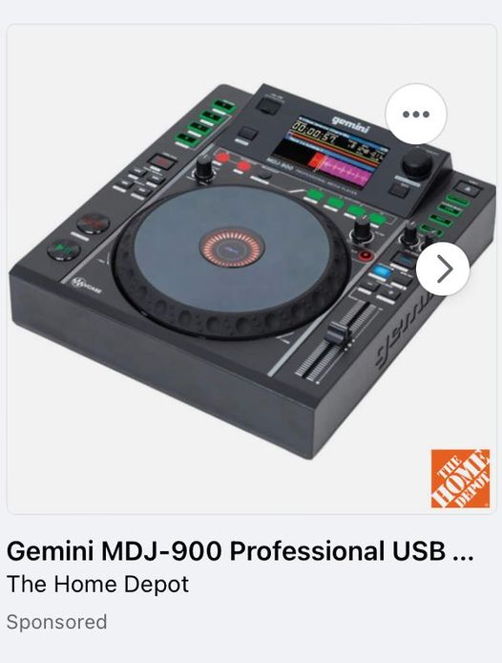The image size is (502, 663).
Task: Open the three-dot options menu
Action: click(416, 115)
